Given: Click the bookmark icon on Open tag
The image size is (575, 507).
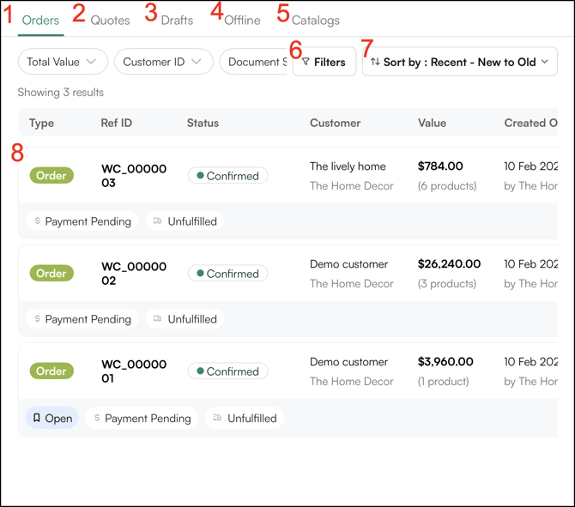Looking at the screenshot, I should [x=37, y=419].
